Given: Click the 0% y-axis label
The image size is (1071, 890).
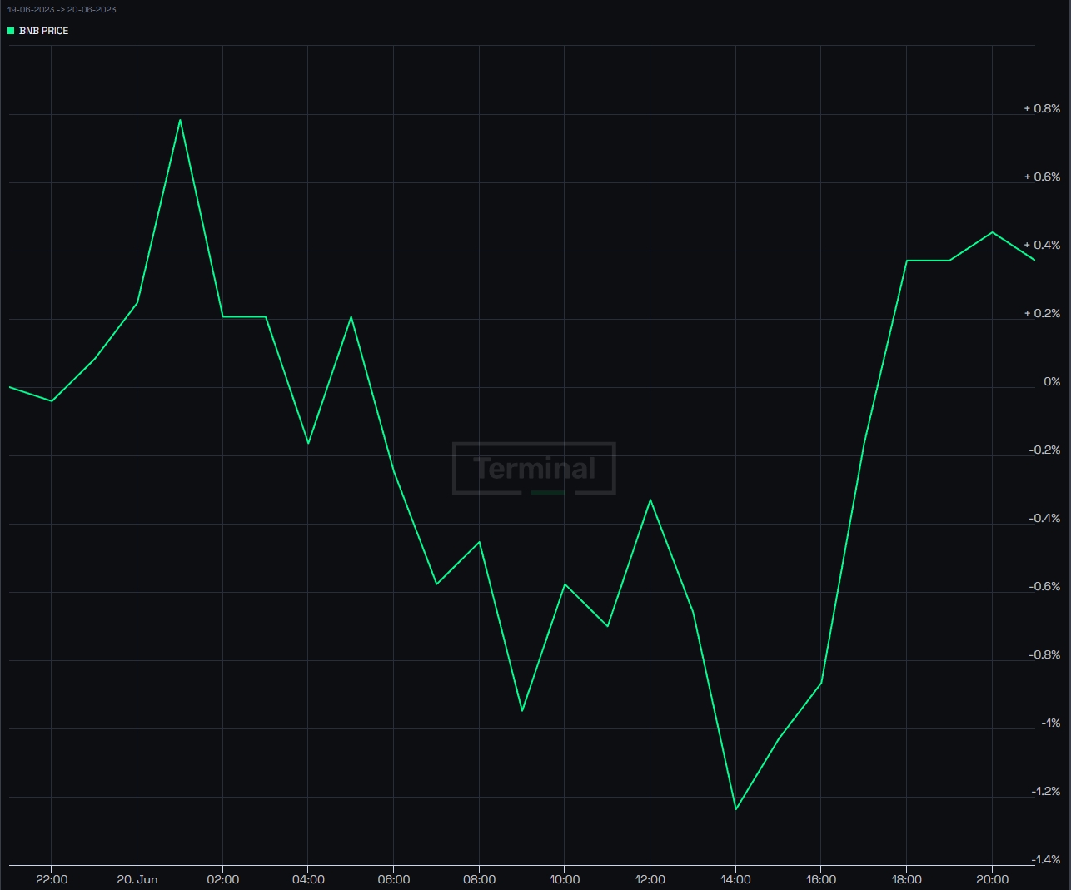Looking at the screenshot, I should pyautogui.click(x=1053, y=382).
